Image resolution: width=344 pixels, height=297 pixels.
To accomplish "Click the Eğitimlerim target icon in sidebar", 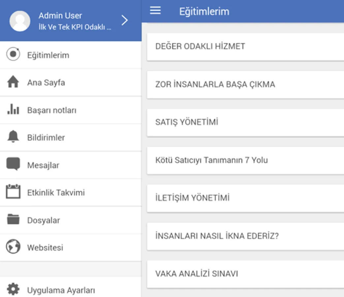I will click(x=13, y=54).
